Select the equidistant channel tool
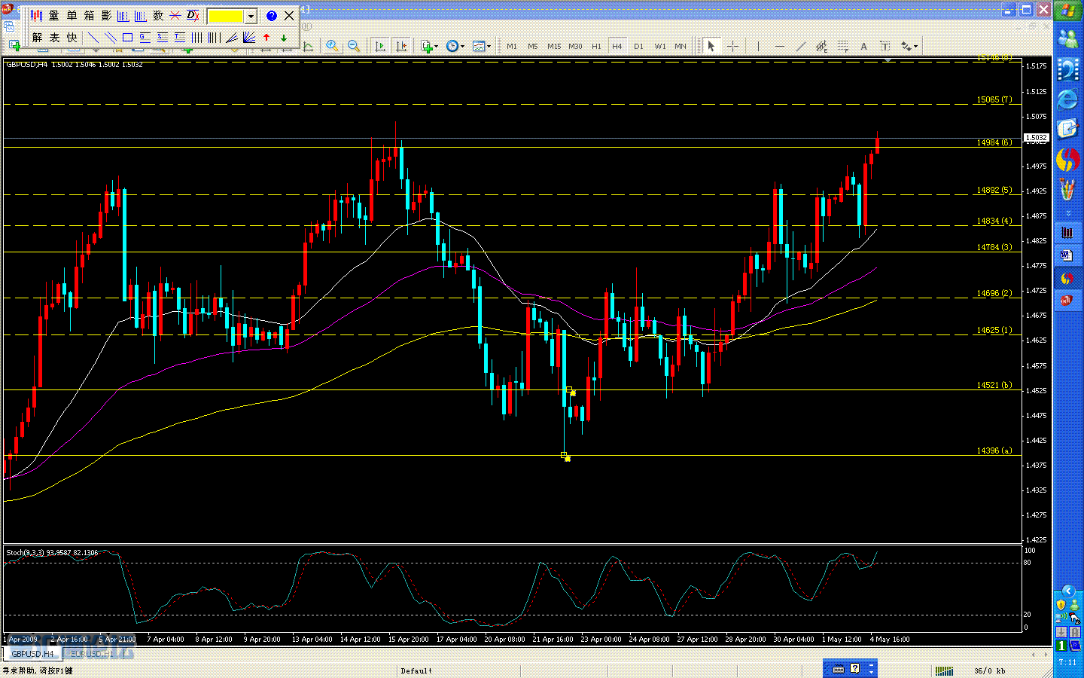The height and width of the screenshot is (678, 1084). (822, 46)
